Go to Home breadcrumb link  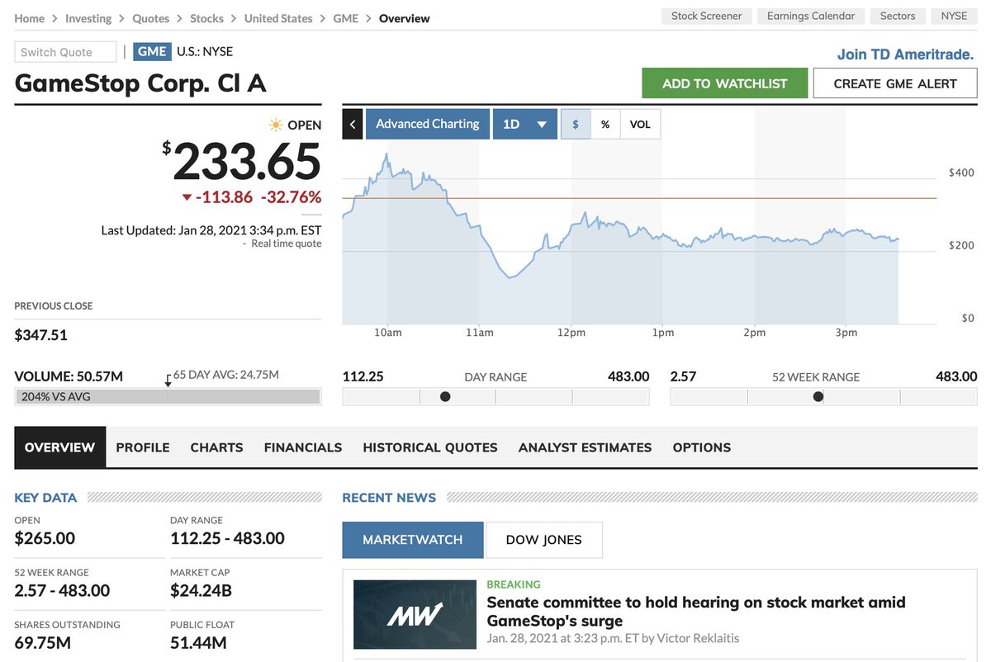30,18
